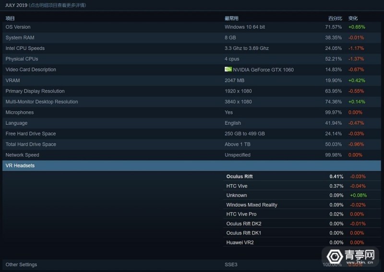This screenshot has height=272, width=384.
Task: Click the 'Windows 10 64 bit' value
Action: 245,27
